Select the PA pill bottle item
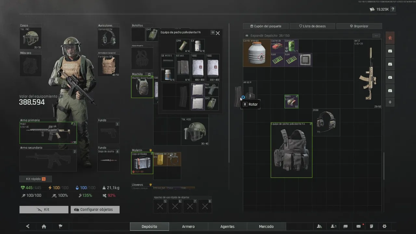The width and height of the screenshot is (416, 234). 168,74
